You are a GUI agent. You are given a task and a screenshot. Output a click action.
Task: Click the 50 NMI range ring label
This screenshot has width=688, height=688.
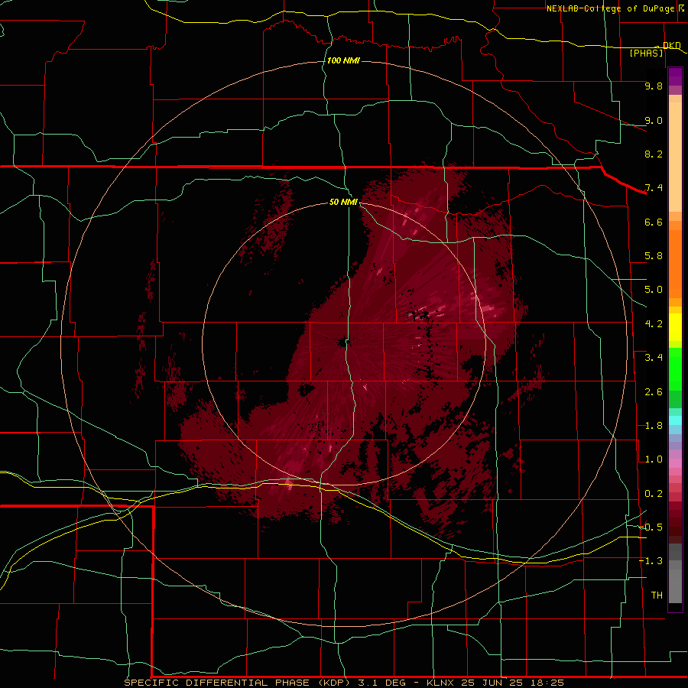point(343,202)
